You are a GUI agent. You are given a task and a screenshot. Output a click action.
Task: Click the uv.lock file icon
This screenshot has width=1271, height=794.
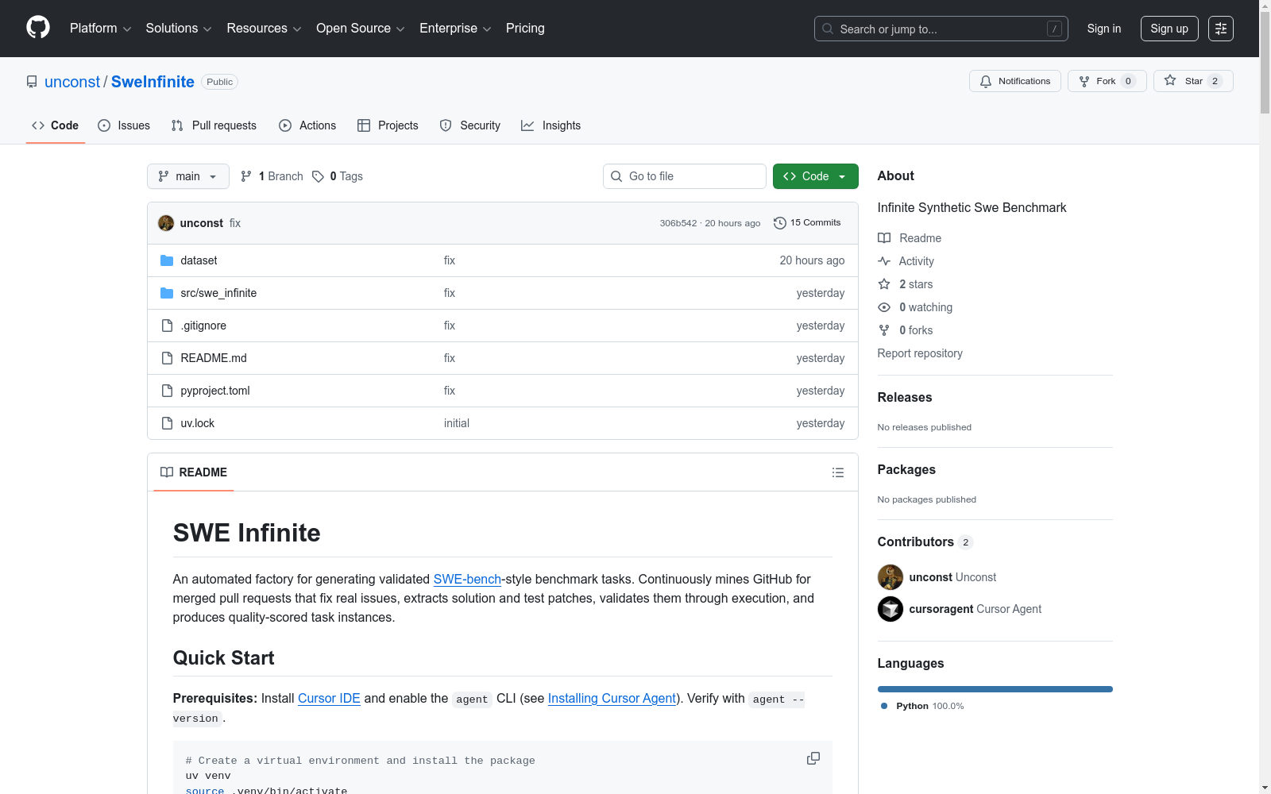(167, 423)
